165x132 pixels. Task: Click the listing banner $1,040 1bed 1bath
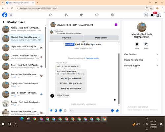tap(84, 32)
